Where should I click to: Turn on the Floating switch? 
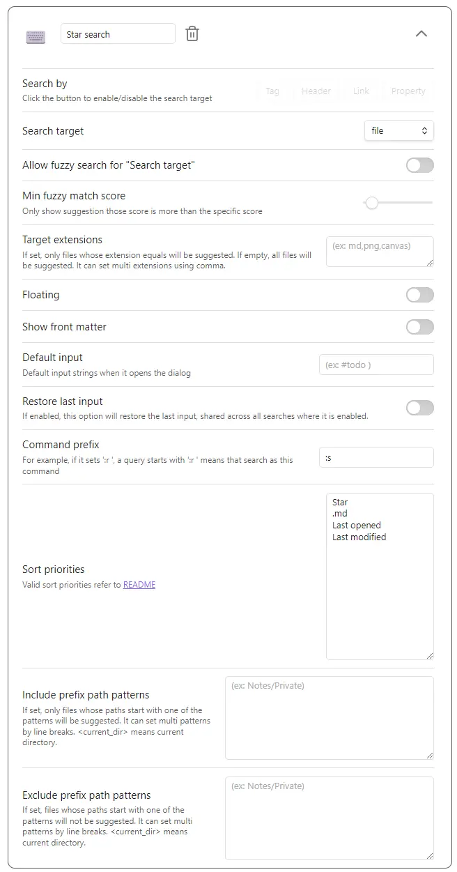point(419,295)
